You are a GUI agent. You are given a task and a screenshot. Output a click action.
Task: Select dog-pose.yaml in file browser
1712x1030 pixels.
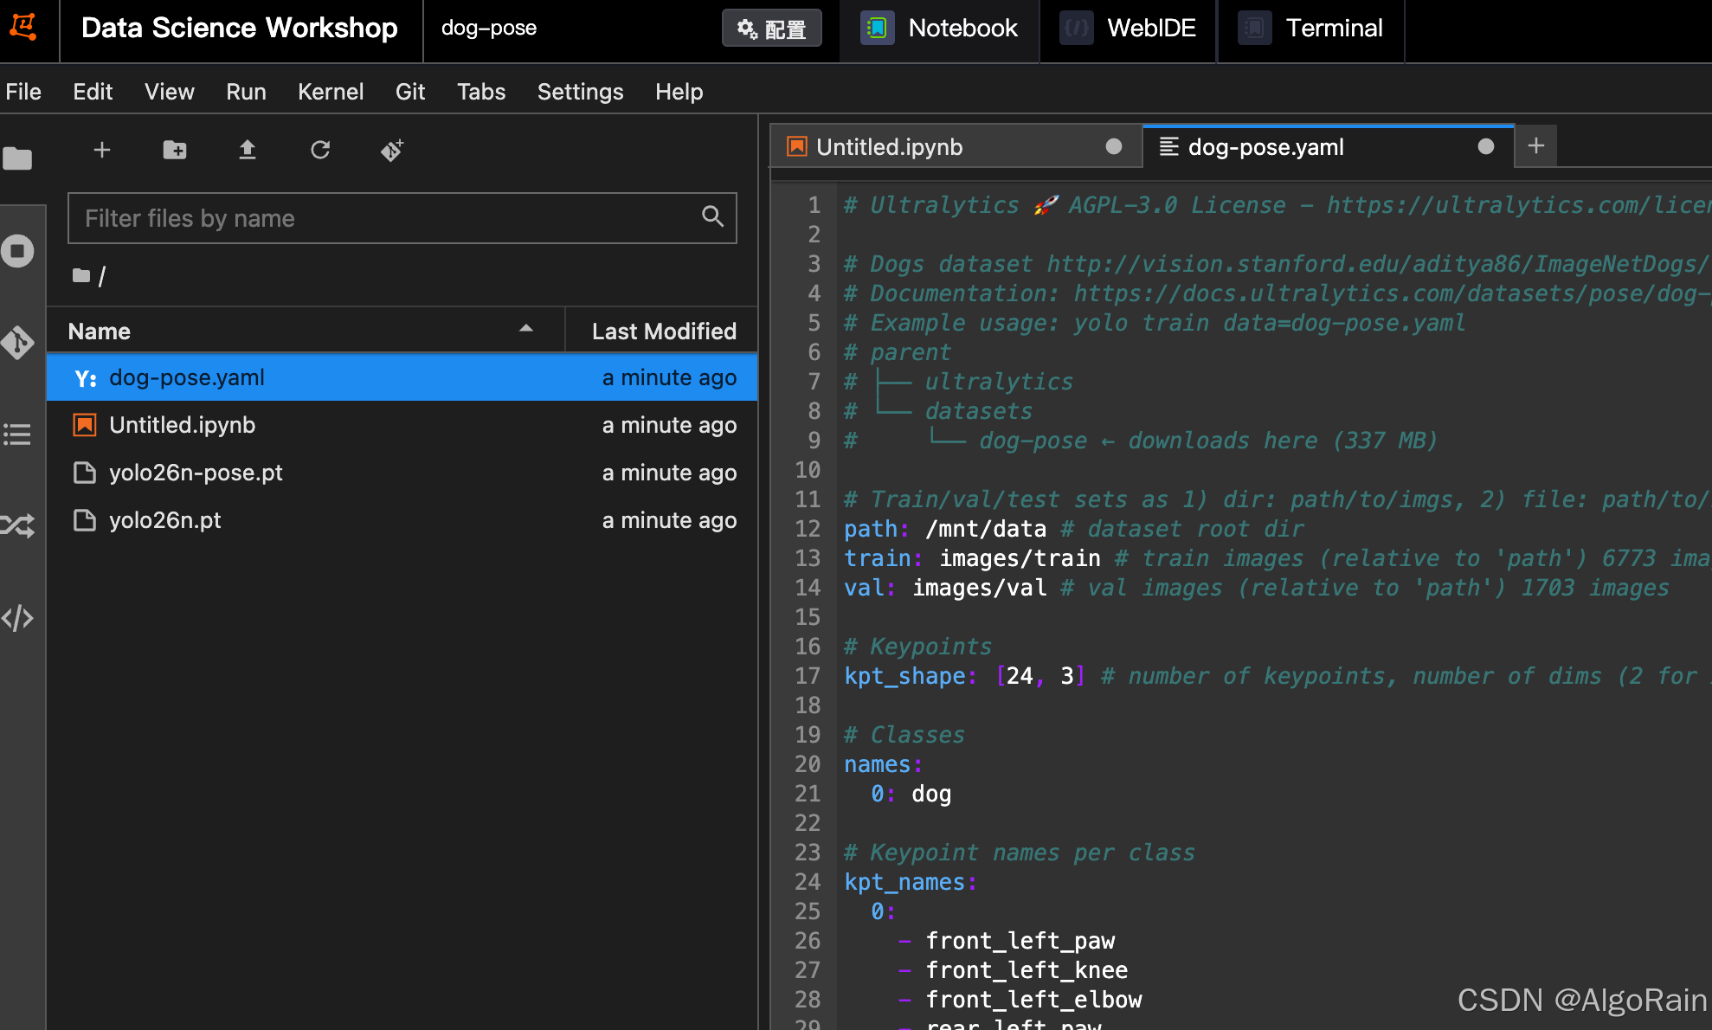tap(402, 377)
